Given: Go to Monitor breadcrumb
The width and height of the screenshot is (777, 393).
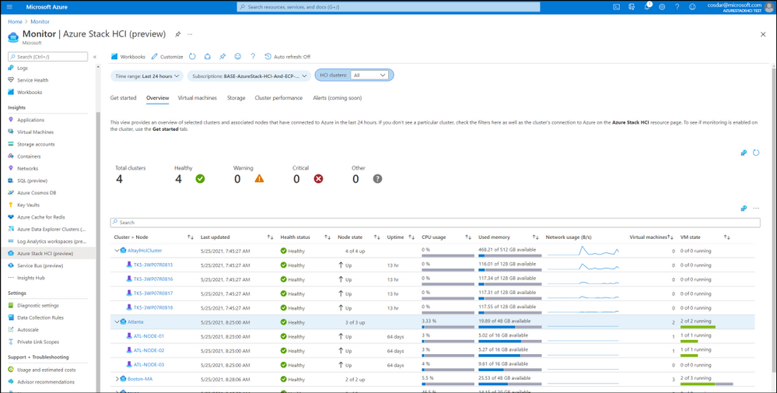Looking at the screenshot, I should (x=40, y=22).
